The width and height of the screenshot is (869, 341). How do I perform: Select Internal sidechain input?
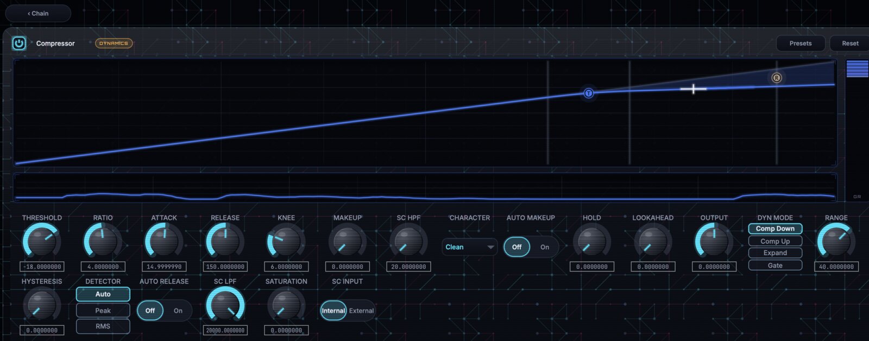(333, 311)
